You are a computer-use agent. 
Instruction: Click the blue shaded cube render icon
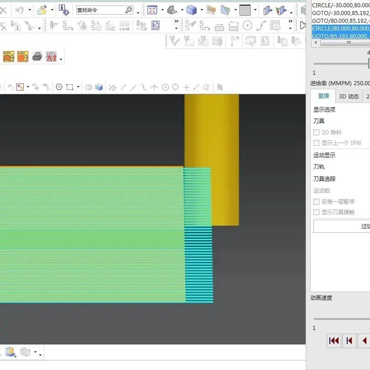191,10
